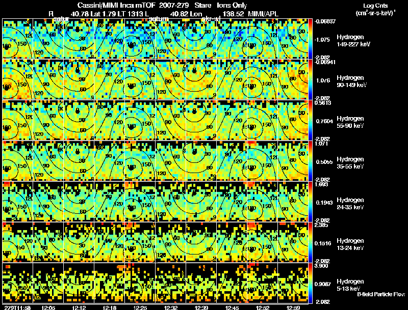
Task: Select the 'Hydrogen 90-149 keV' row label
Action: tap(351, 81)
